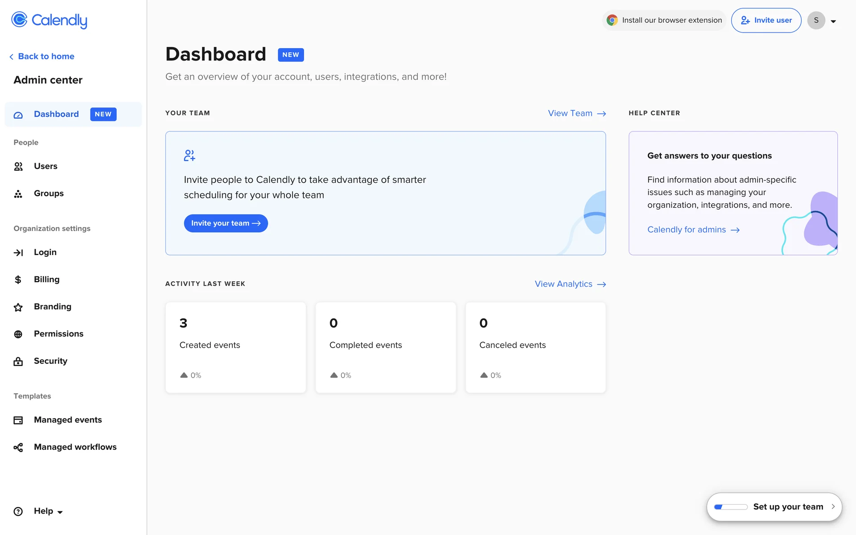The width and height of the screenshot is (856, 535).
Task: Click the Managed workflows icon
Action: click(x=18, y=448)
